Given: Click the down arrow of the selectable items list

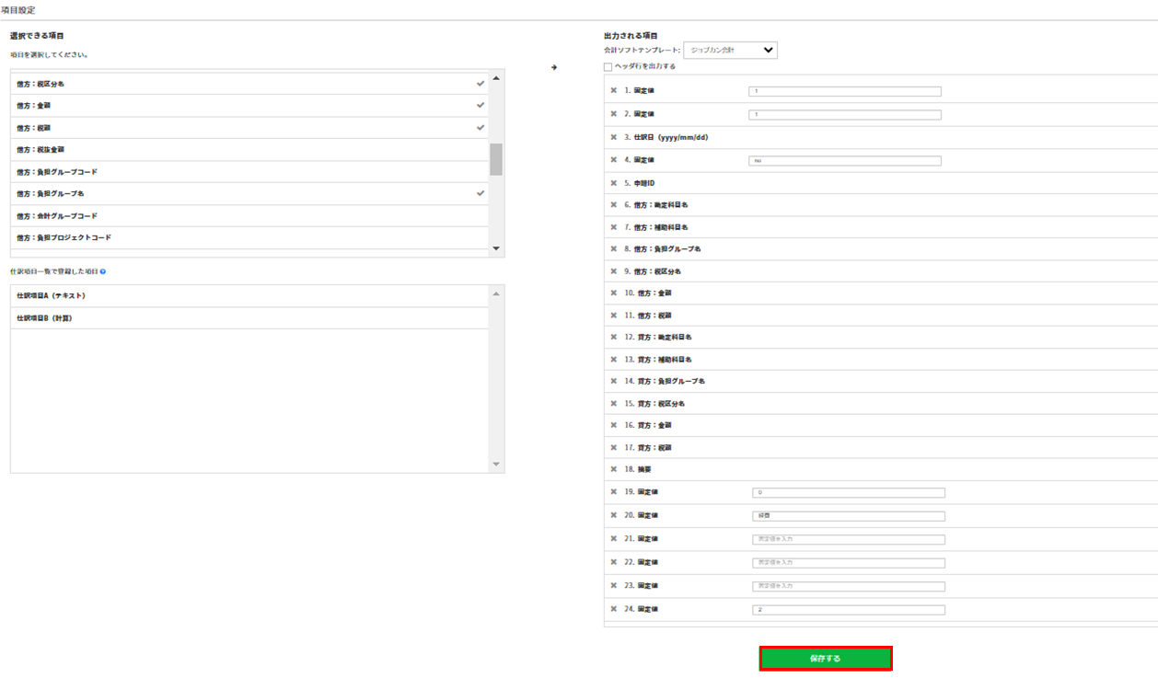Looking at the screenshot, I should (x=496, y=248).
